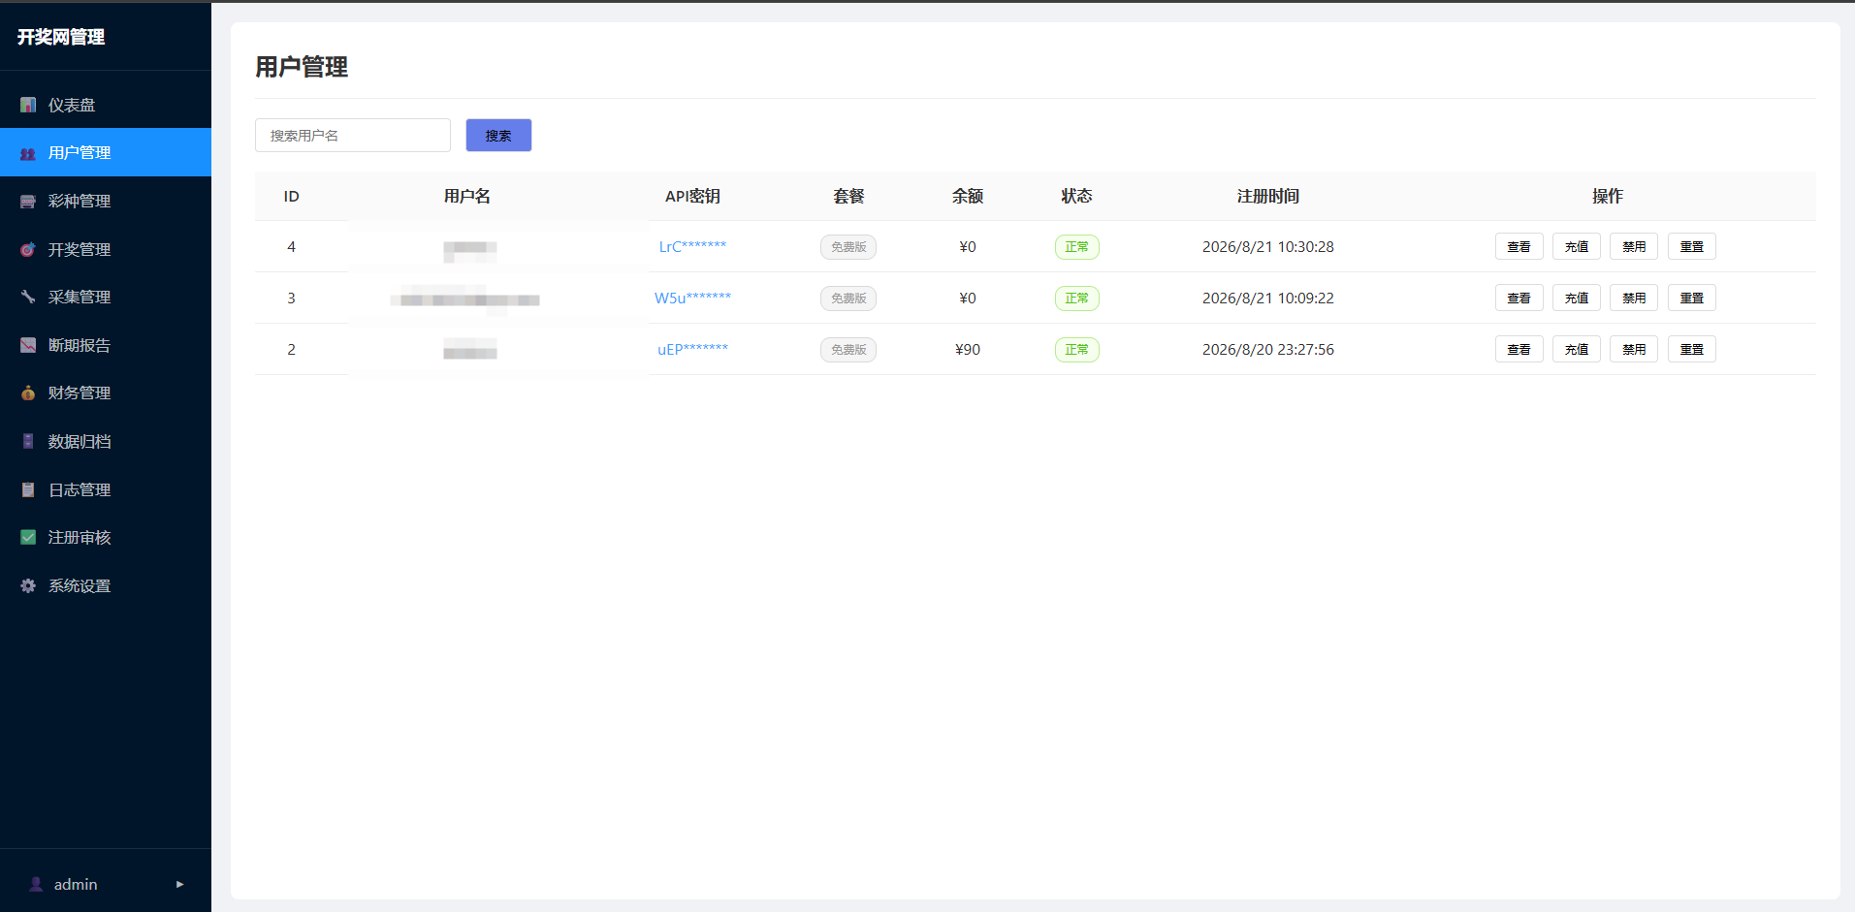The image size is (1855, 912).
Task: Go to 注册审核 in the sidebar
Action: (x=106, y=537)
